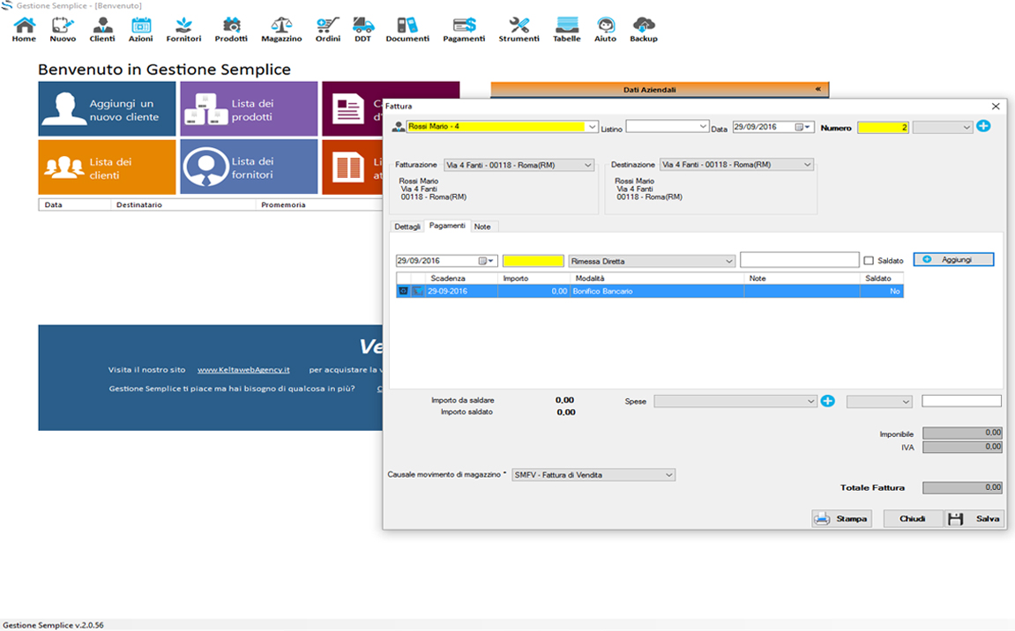Click the blue plus next to Spese
The image size is (1015, 631).
pos(827,401)
